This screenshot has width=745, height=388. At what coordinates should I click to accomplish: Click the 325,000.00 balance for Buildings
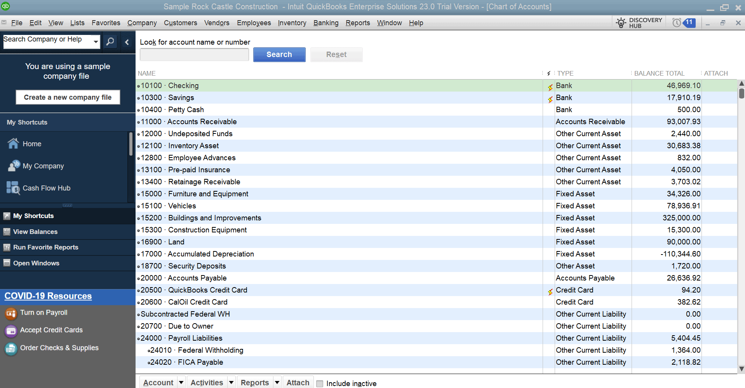[x=681, y=218]
